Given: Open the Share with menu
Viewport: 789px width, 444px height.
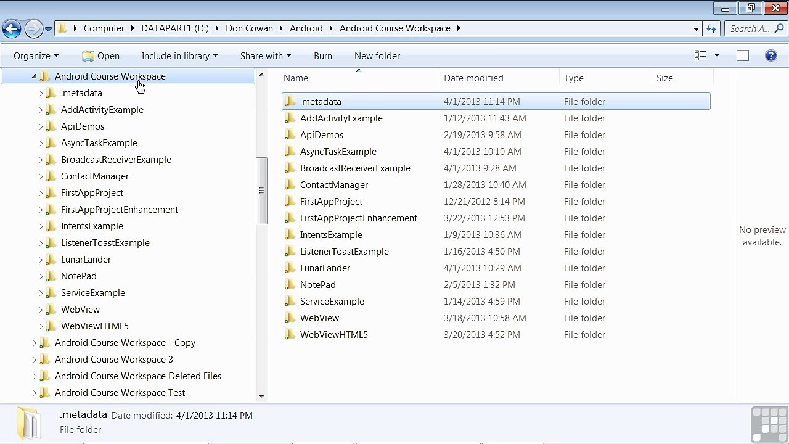Looking at the screenshot, I should 266,55.
